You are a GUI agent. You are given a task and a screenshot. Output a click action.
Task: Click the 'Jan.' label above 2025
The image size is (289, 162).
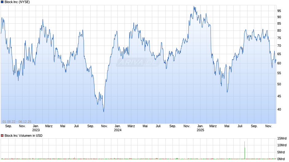(200, 126)
